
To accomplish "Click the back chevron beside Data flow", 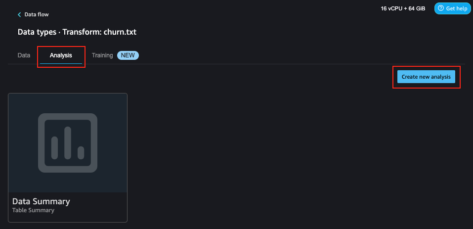I will 20,14.
